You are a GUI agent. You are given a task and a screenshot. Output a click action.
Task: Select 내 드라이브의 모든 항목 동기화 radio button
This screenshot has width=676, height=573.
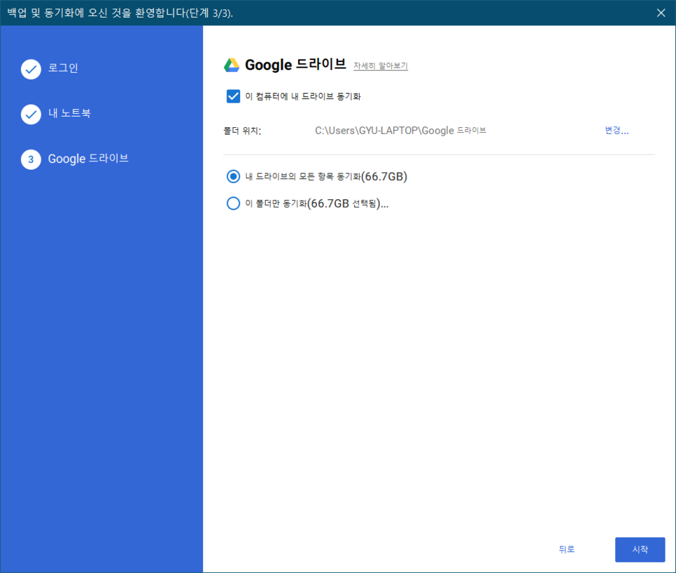pyautogui.click(x=233, y=177)
